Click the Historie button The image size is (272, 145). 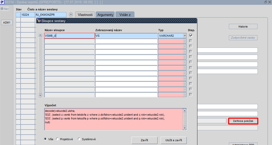(243, 27)
